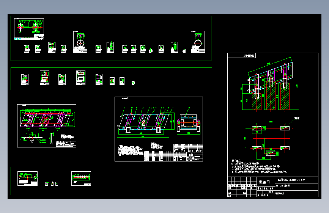Click balloon number 14 above the end view
This screenshot has width=329, height=213.
189,108
